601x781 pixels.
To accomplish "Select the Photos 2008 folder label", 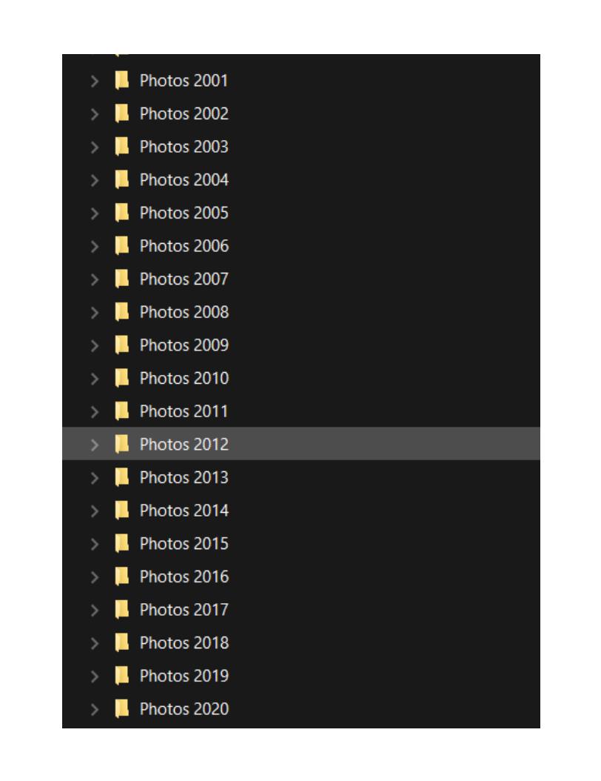I will (184, 312).
